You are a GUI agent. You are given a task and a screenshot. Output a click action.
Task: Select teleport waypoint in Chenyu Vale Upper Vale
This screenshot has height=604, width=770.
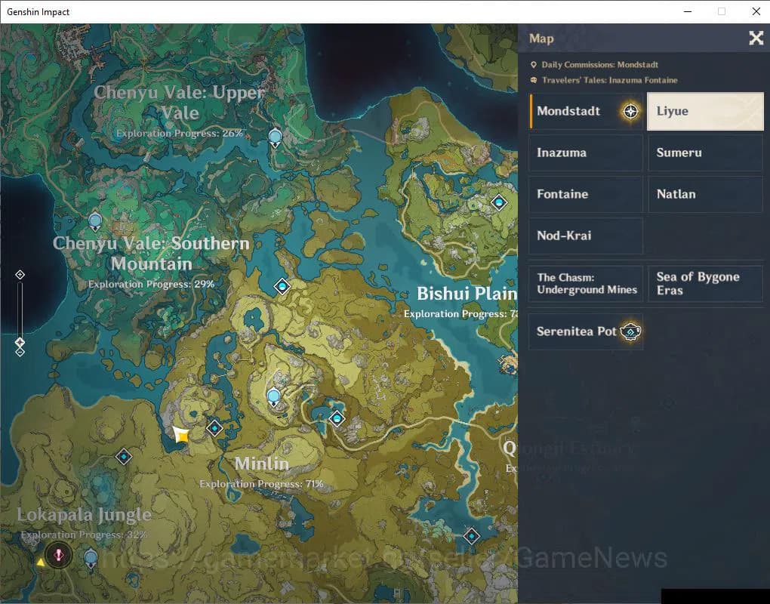coord(275,137)
